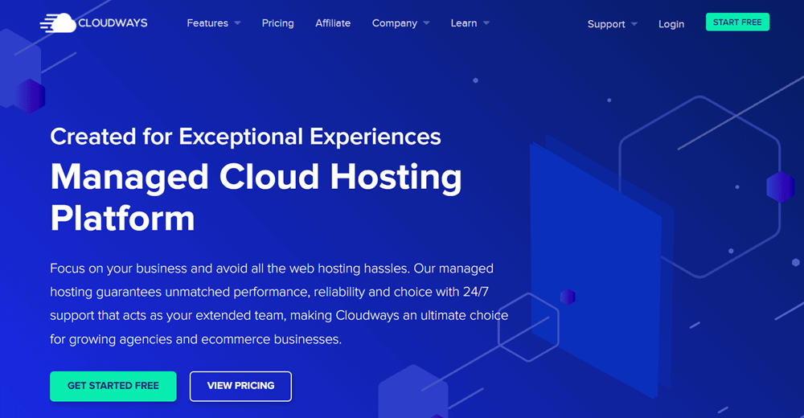Image resolution: width=804 pixels, height=418 pixels.
Task: Click the paragraph starting 'Focus on your business'
Action: coord(279,304)
